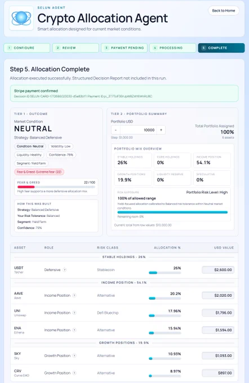249x383 pixels.
Task: Increase portfolio USD with plus button
Action: [161, 130]
